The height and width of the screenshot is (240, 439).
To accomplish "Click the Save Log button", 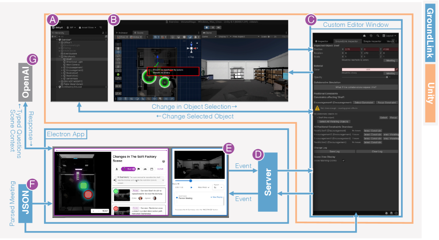I will (x=334, y=151).
